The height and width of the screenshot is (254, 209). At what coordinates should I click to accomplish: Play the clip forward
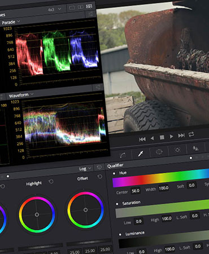pyautogui.click(x=171, y=137)
